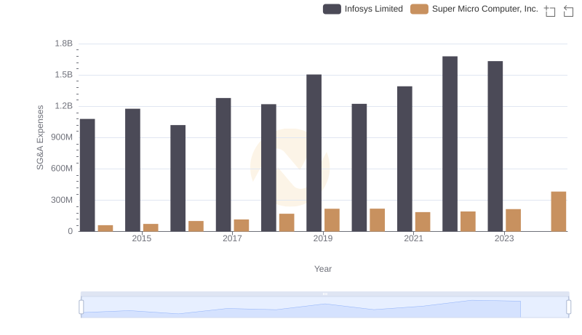Click the 2023 Super Micro Computer bar

(514, 220)
